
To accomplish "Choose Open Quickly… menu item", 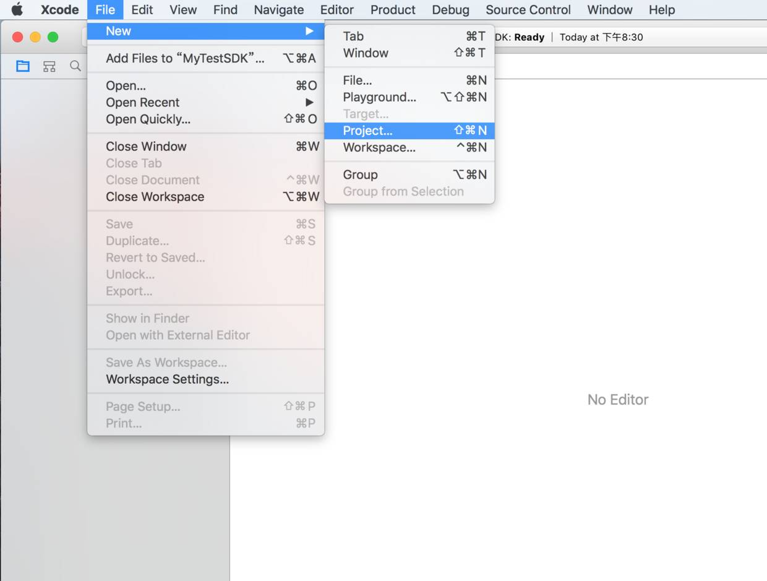I will [206, 119].
